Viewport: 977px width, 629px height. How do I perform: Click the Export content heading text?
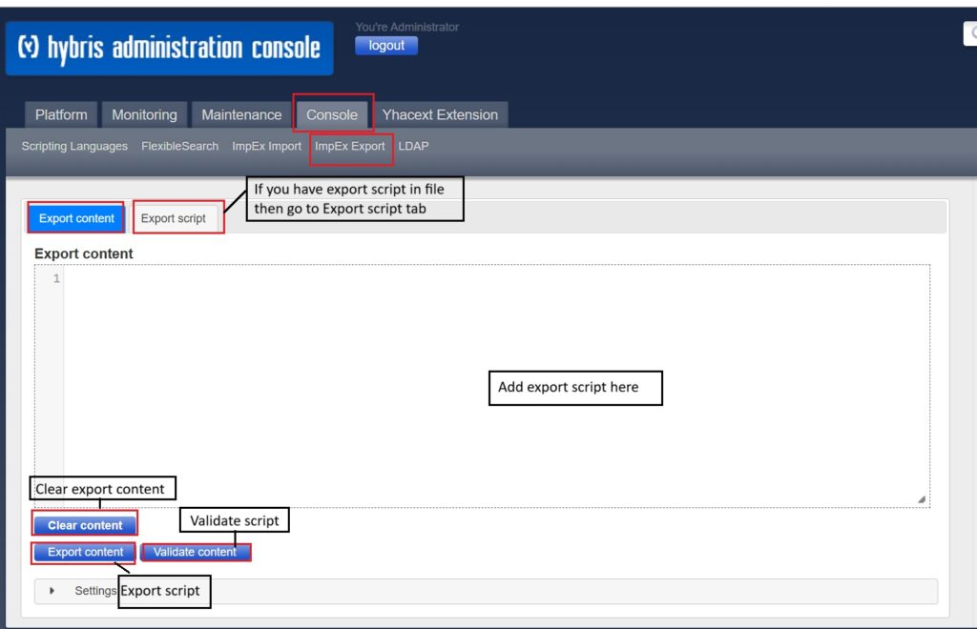tap(84, 254)
